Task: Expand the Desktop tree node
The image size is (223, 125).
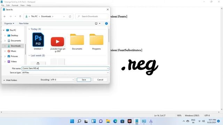Action: pos(5,35)
